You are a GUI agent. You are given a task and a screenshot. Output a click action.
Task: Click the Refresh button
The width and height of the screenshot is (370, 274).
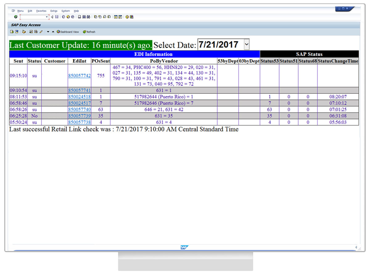tap(89, 32)
